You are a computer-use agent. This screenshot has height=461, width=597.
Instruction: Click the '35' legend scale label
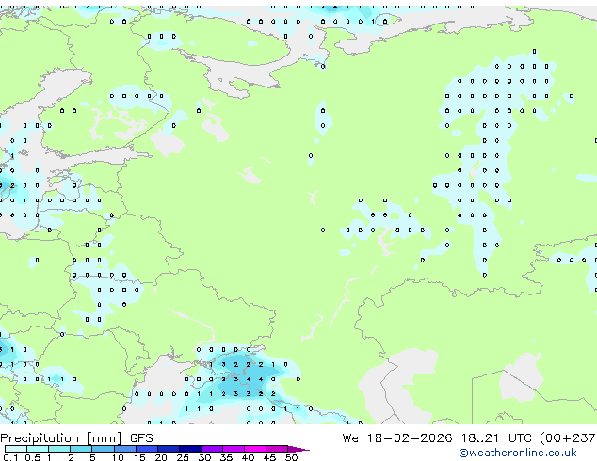coord(226,457)
